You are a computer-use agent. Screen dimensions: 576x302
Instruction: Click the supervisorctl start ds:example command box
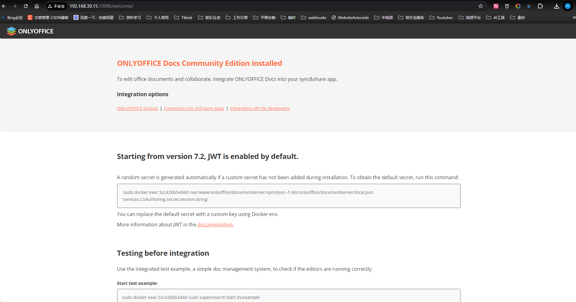tap(288, 296)
